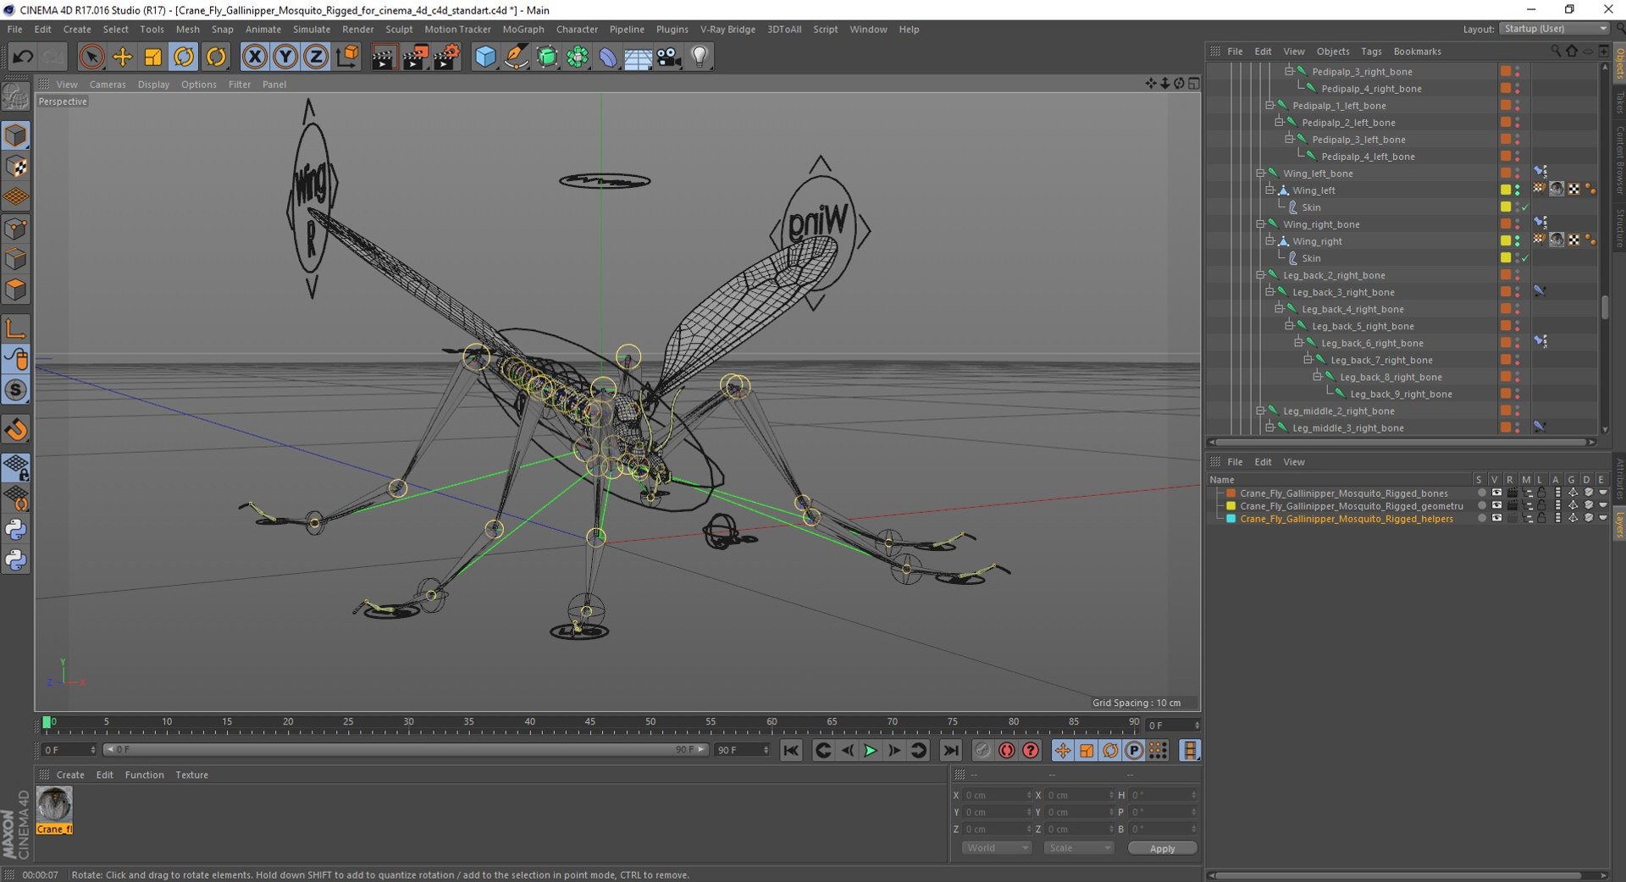This screenshot has height=882, width=1626.
Task: Click orange color swatch of bones layer
Action: (x=1231, y=493)
